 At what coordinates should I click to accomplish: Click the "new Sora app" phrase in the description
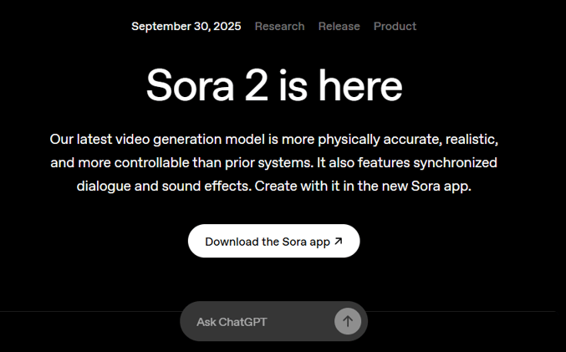426,186
